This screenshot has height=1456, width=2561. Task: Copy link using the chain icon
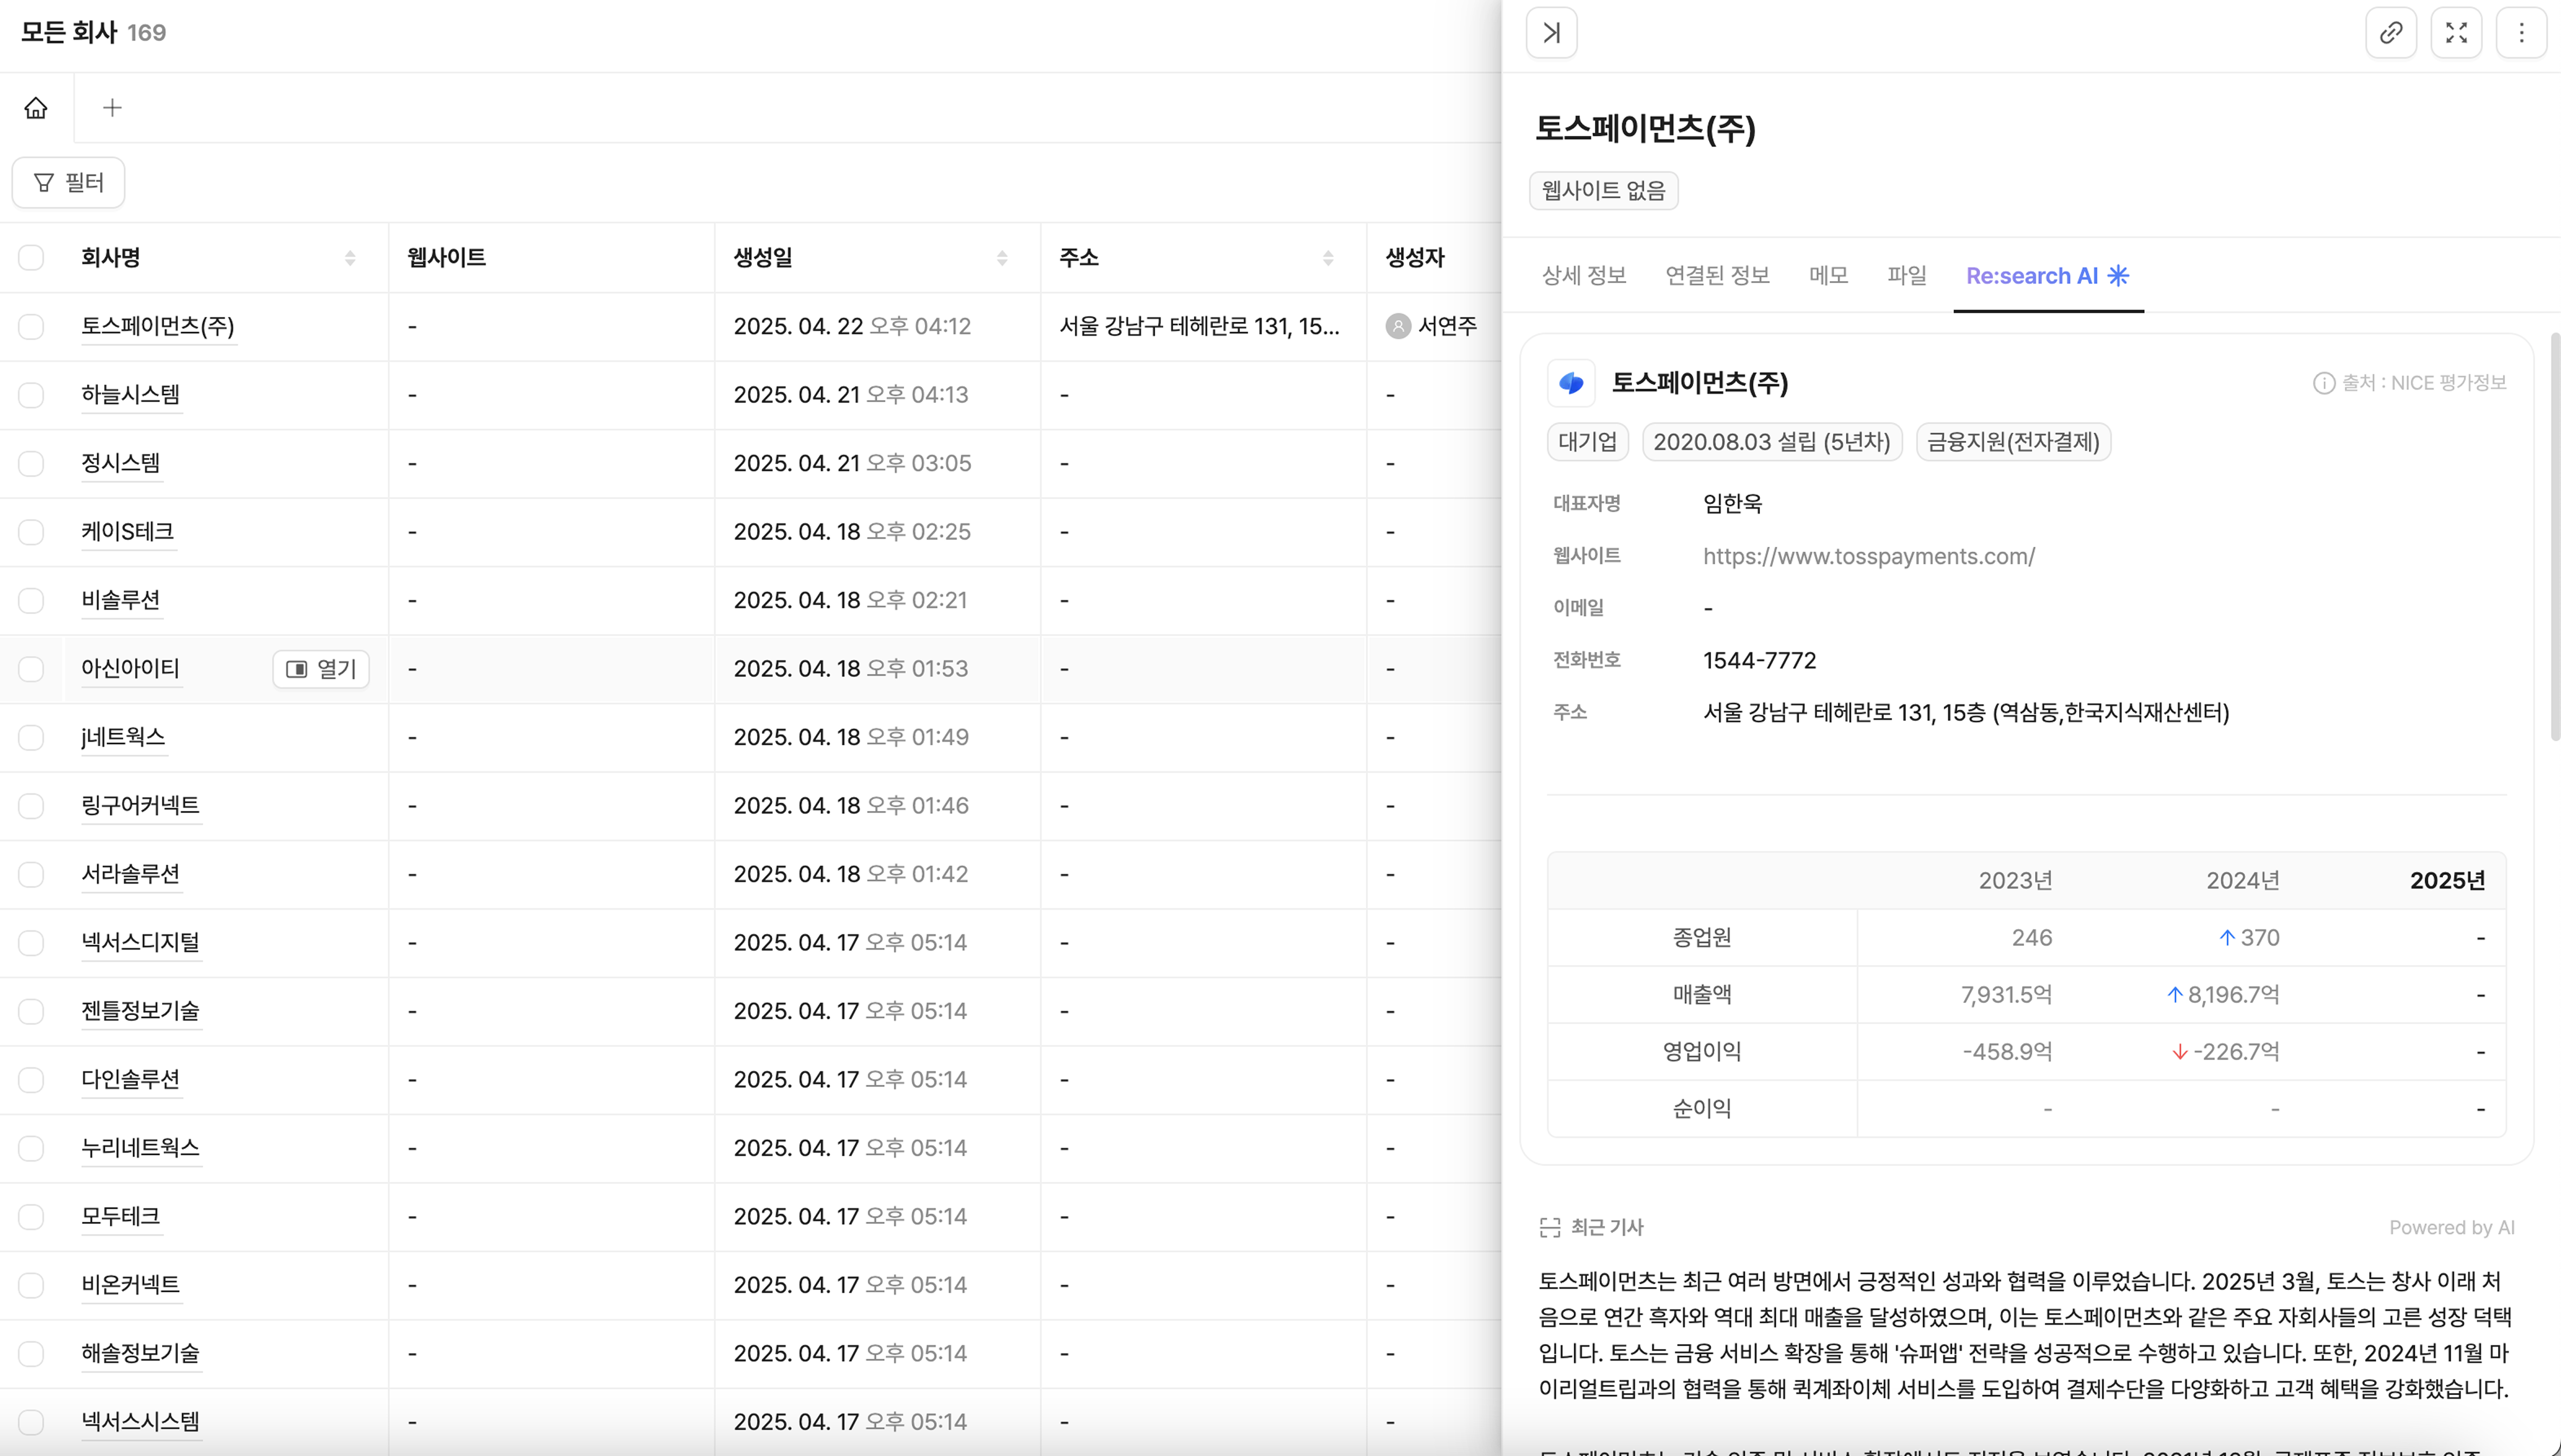(2391, 33)
